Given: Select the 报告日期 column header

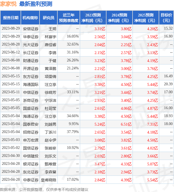Looking at the screenshot, I should [x=11, y=18].
